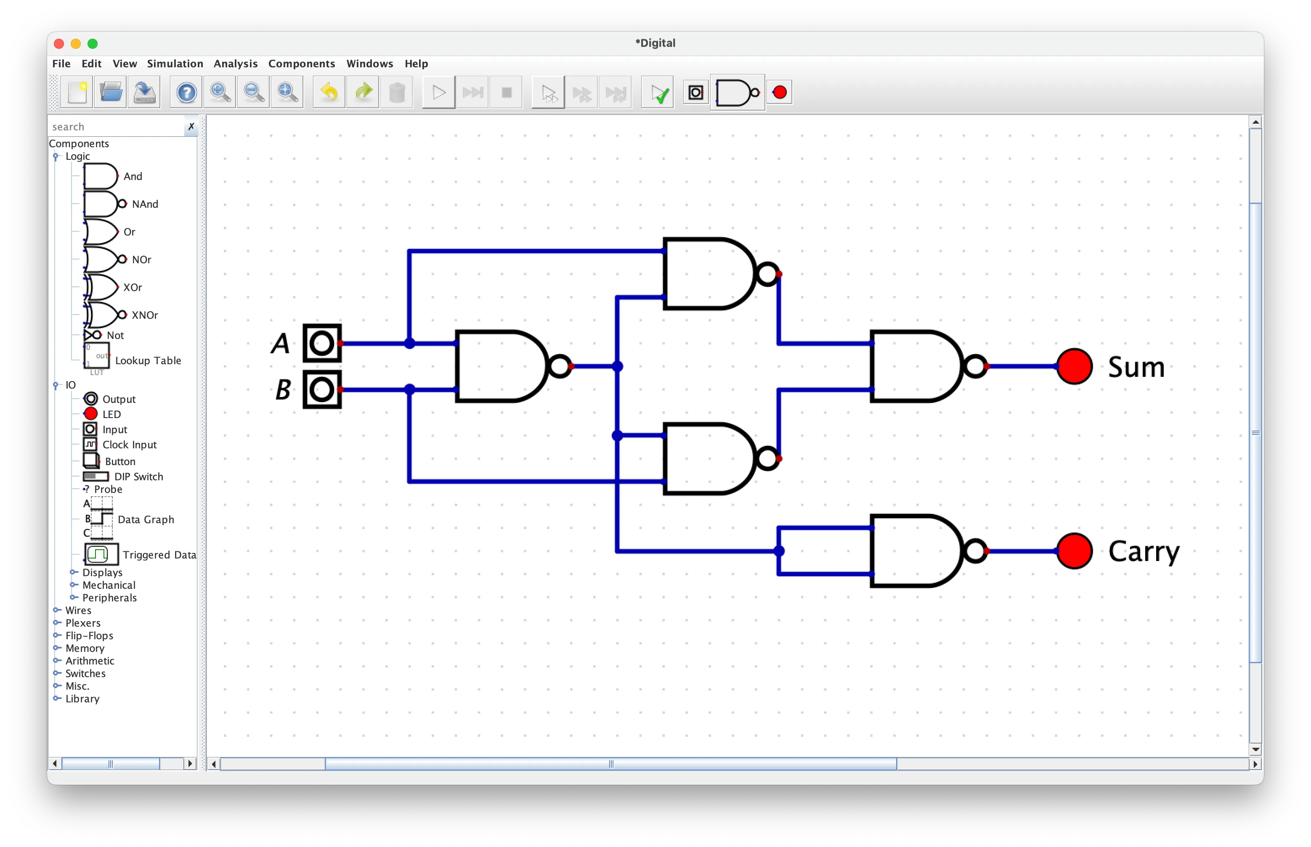Open the Windows menu
The width and height of the screenshot is (1311, 847).
pos(370,64)
